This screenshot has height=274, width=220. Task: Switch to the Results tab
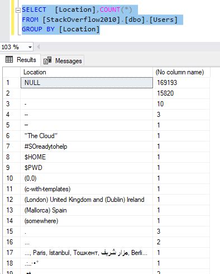[x=20, y=60]
